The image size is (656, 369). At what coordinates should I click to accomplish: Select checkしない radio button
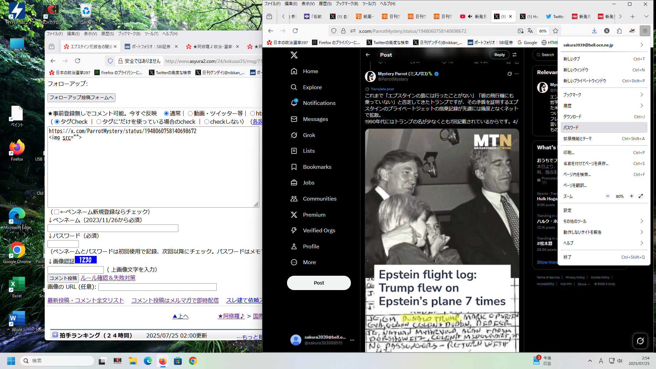(x=206, y=122)
